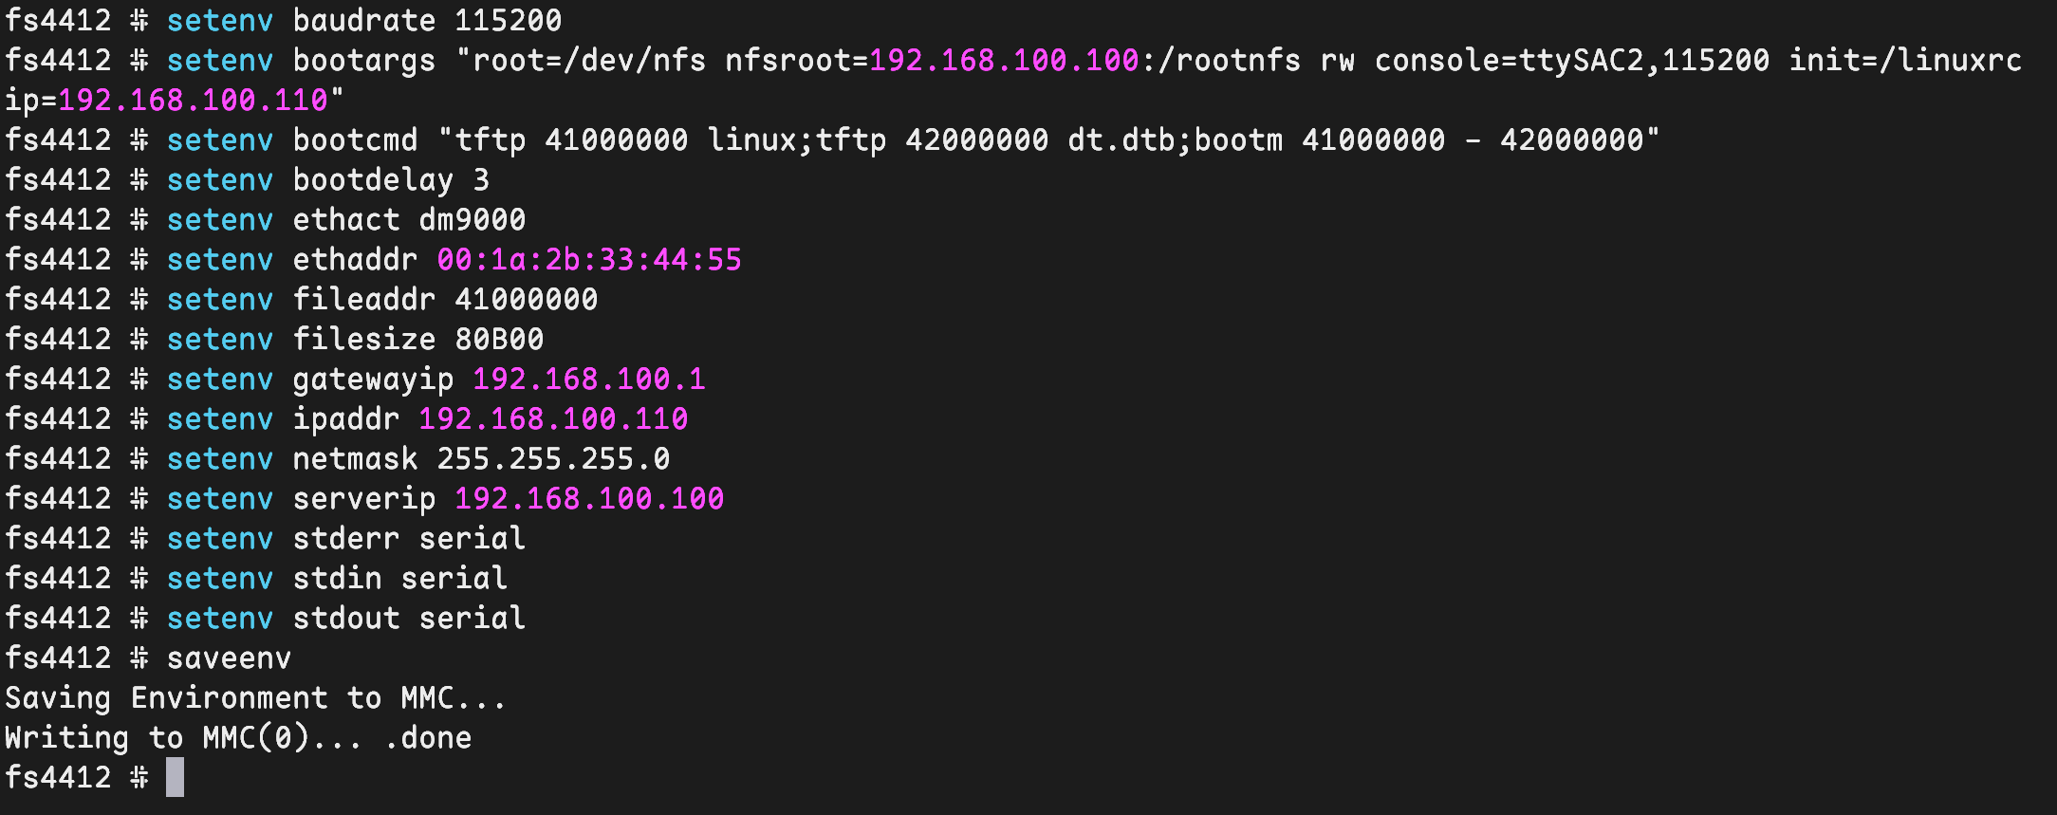Click the bootdelay value 3

point(481,179)
